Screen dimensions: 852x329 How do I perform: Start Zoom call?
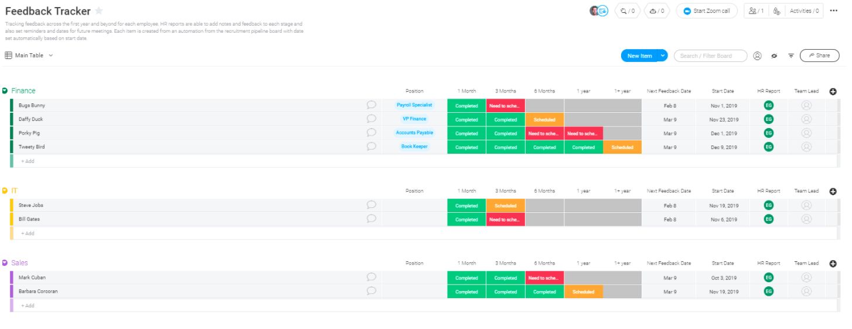pyautogui.click(x=707, y=11)
